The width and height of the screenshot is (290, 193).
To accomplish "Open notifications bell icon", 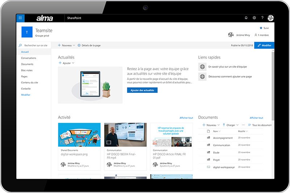I will pyautogui.click(x=246, y=18).
